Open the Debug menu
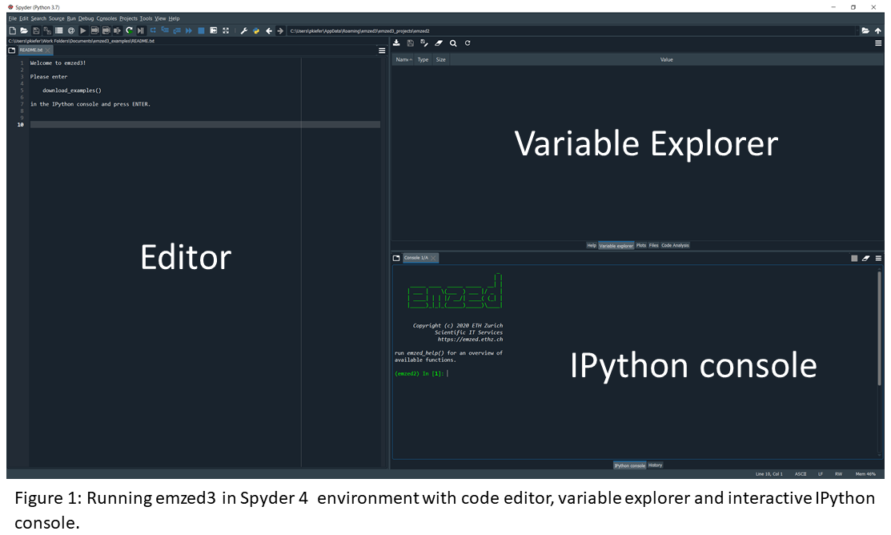 (x=86, y=18)
